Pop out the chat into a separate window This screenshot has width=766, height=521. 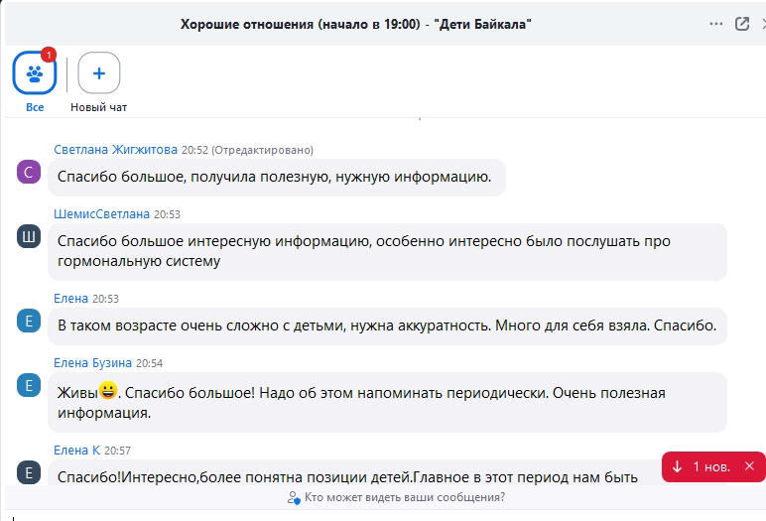tap(741, 24)
